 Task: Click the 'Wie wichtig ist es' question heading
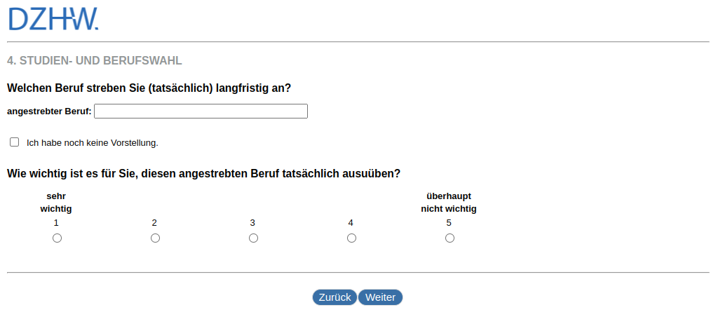(x=203, y=173)
